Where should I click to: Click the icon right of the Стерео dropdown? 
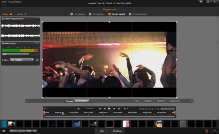(37, 60)
